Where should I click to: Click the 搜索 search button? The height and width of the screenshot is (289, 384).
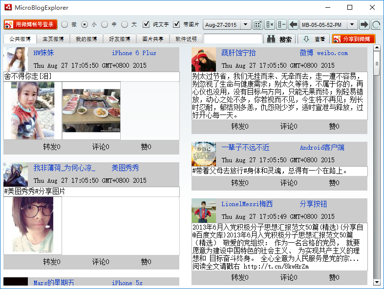click(279, 39)
